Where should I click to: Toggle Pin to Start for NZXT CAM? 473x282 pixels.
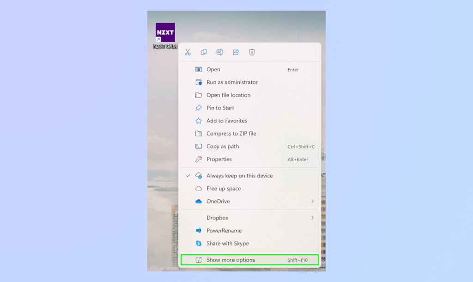[219, 108]
